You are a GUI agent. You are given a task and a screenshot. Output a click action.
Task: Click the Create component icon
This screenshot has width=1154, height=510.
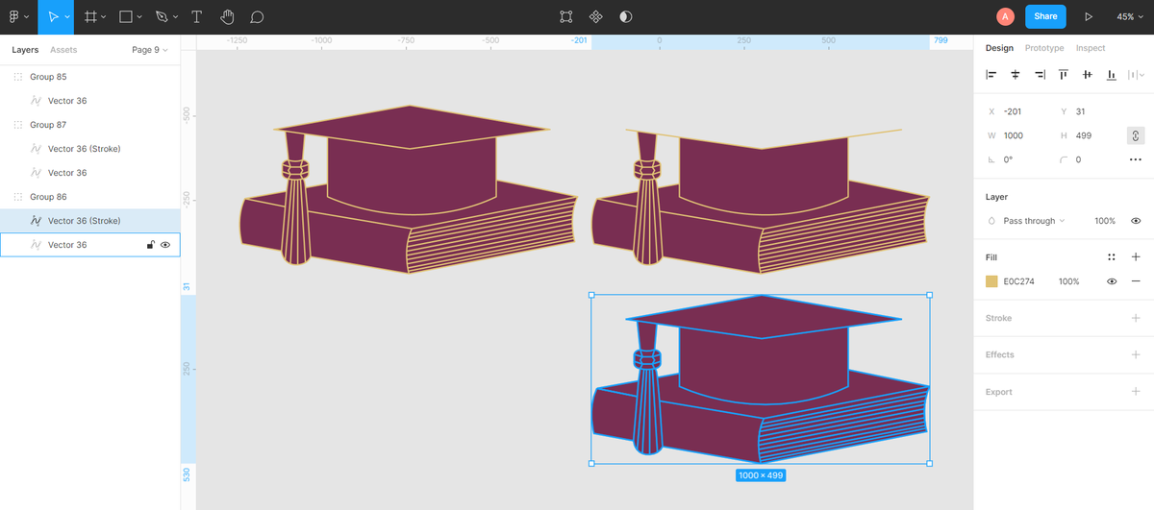point(596,16)
